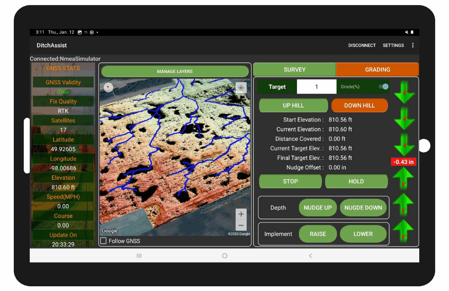Click DISCONNECT in the top bar
The width and height of the screenshot is (449, 291).
point(362,45)
